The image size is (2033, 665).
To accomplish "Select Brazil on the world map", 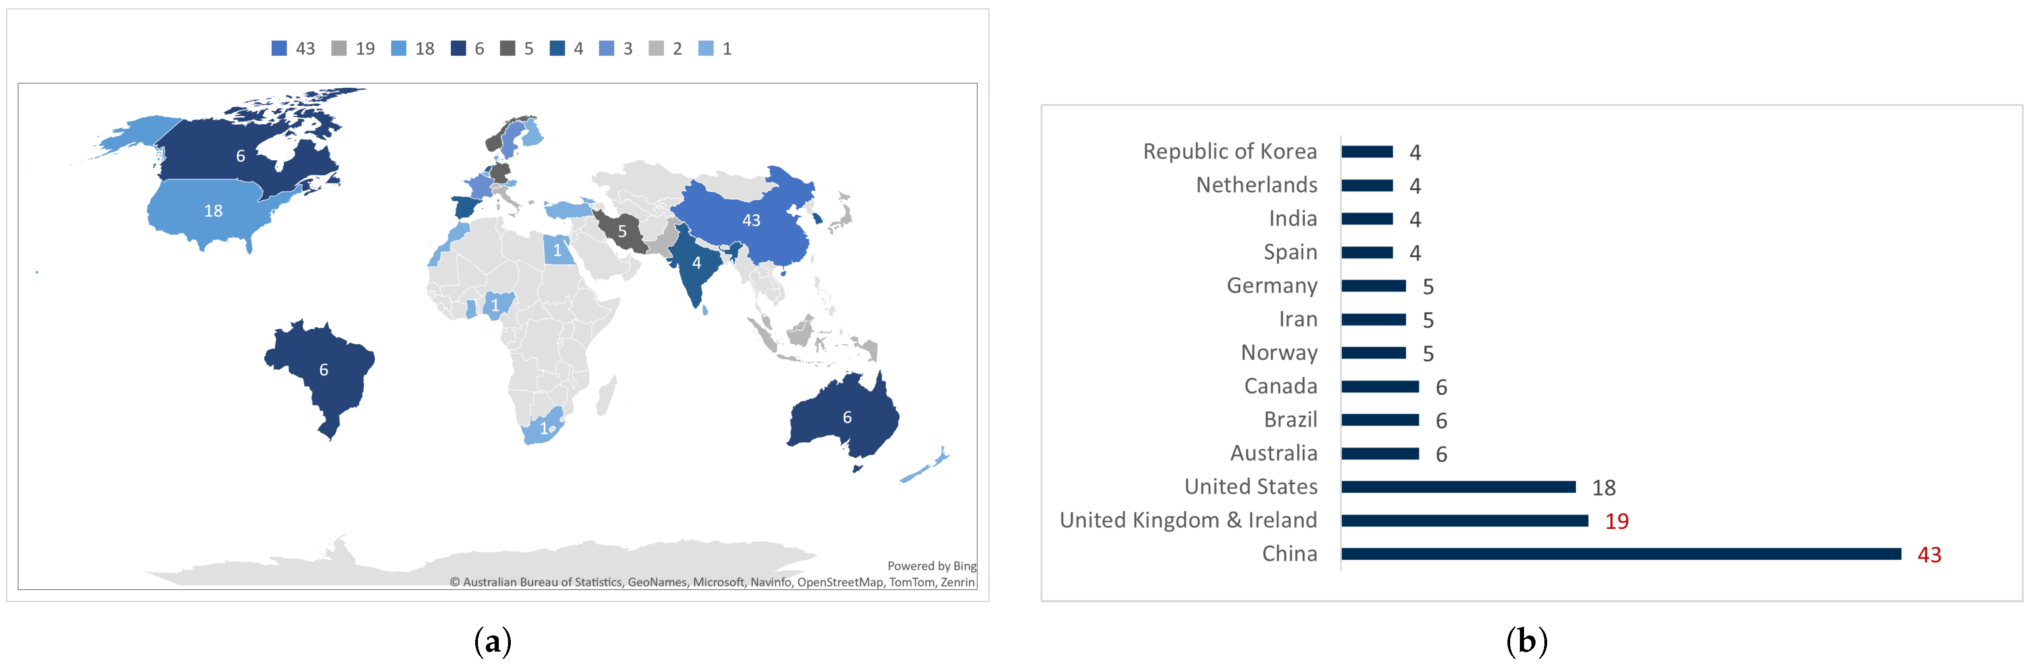I will (x=324, y=369).
